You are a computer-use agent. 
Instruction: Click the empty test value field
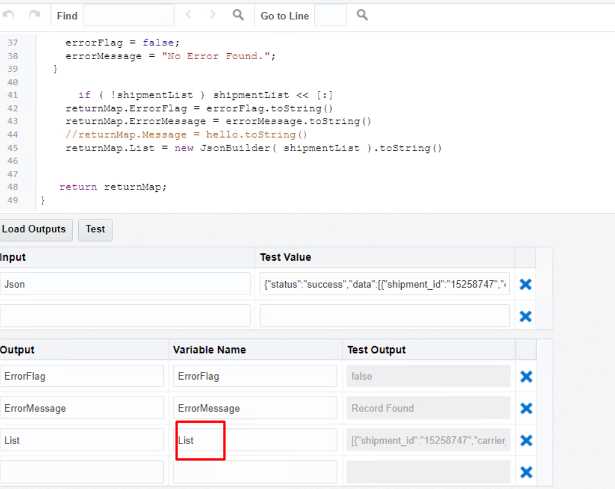pyautogui.click(x=385, y=316)
